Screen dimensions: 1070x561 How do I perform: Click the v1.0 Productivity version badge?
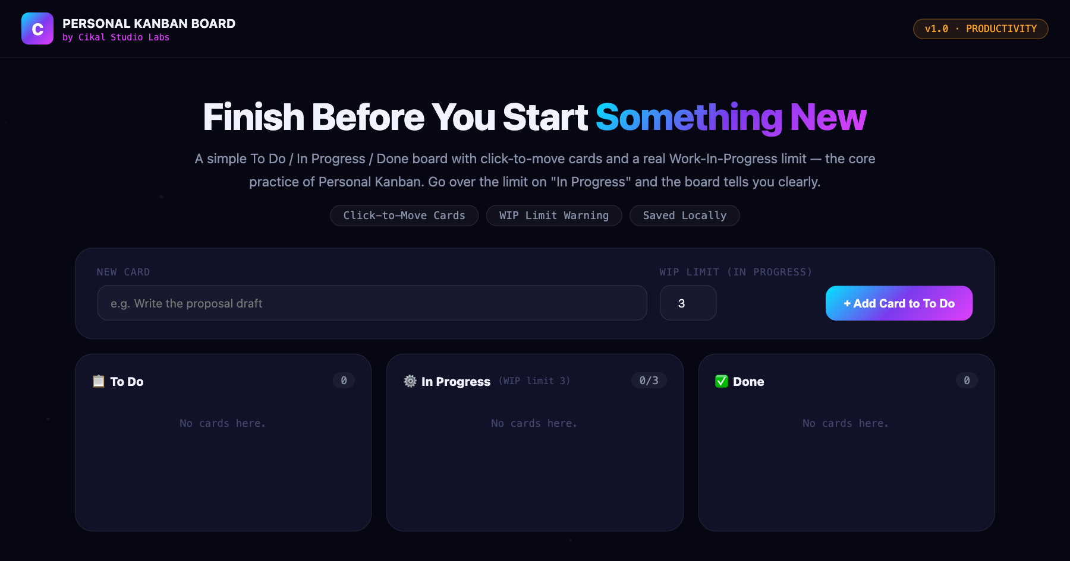(x=980, y=28)
